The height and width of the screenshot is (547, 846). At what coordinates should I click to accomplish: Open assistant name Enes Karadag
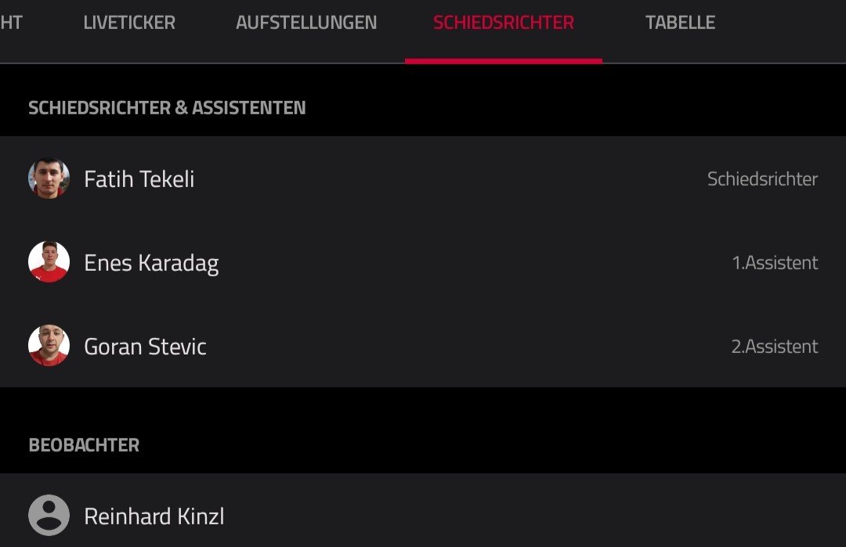(x=152, y=263)
